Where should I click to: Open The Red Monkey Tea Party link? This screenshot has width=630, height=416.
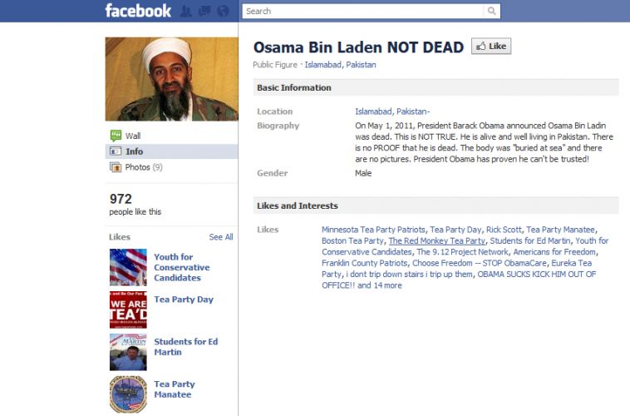click(436, 240)
